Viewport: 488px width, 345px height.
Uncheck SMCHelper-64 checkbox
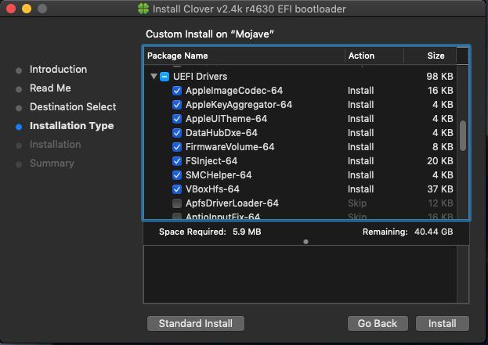coord(177,175)
